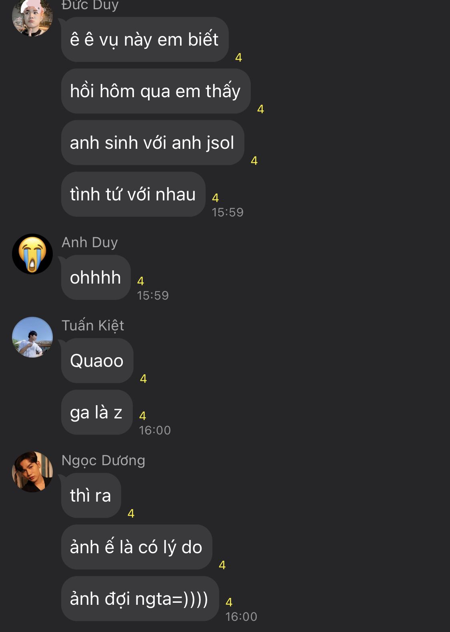
Task: Select the message 'ê ê vụ này em biết'
Action: coord(145,40)
